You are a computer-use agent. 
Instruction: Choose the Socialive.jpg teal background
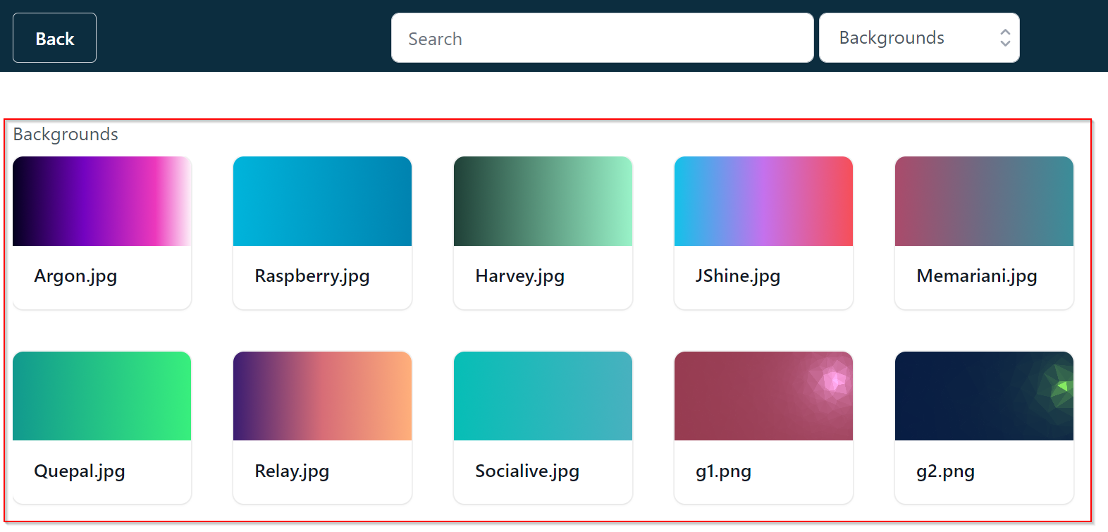point(543,396)
